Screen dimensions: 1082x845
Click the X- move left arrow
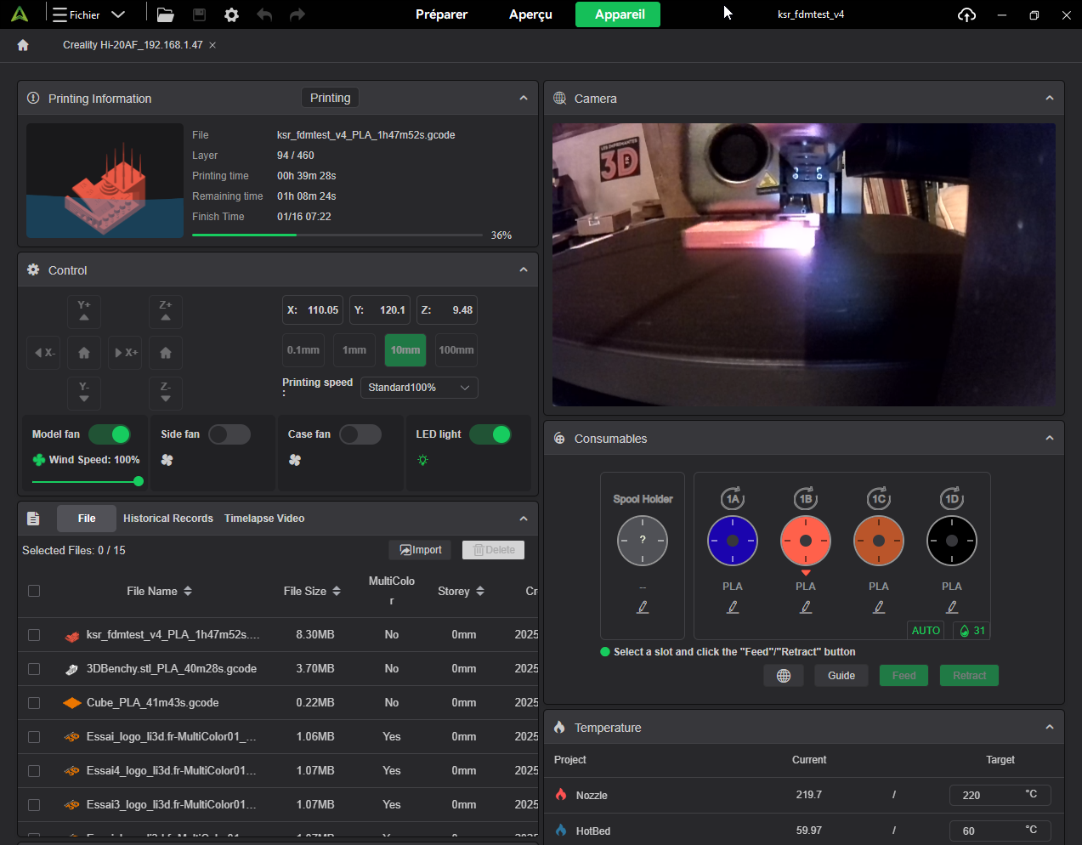tap(44, 353)
